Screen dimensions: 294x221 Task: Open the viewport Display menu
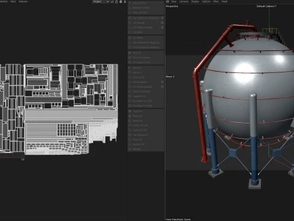point(195,2)
